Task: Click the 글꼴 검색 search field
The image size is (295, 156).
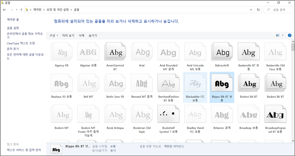Action: click(x=278, y=10)
